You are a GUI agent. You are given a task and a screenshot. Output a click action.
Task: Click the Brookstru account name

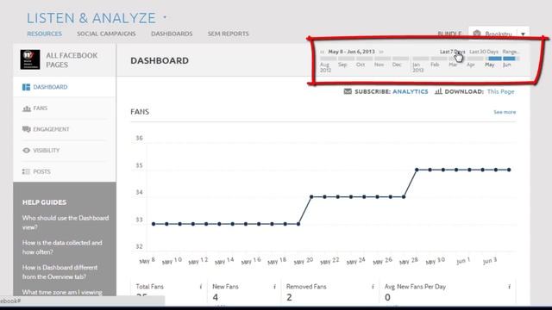tap(499, 34)
